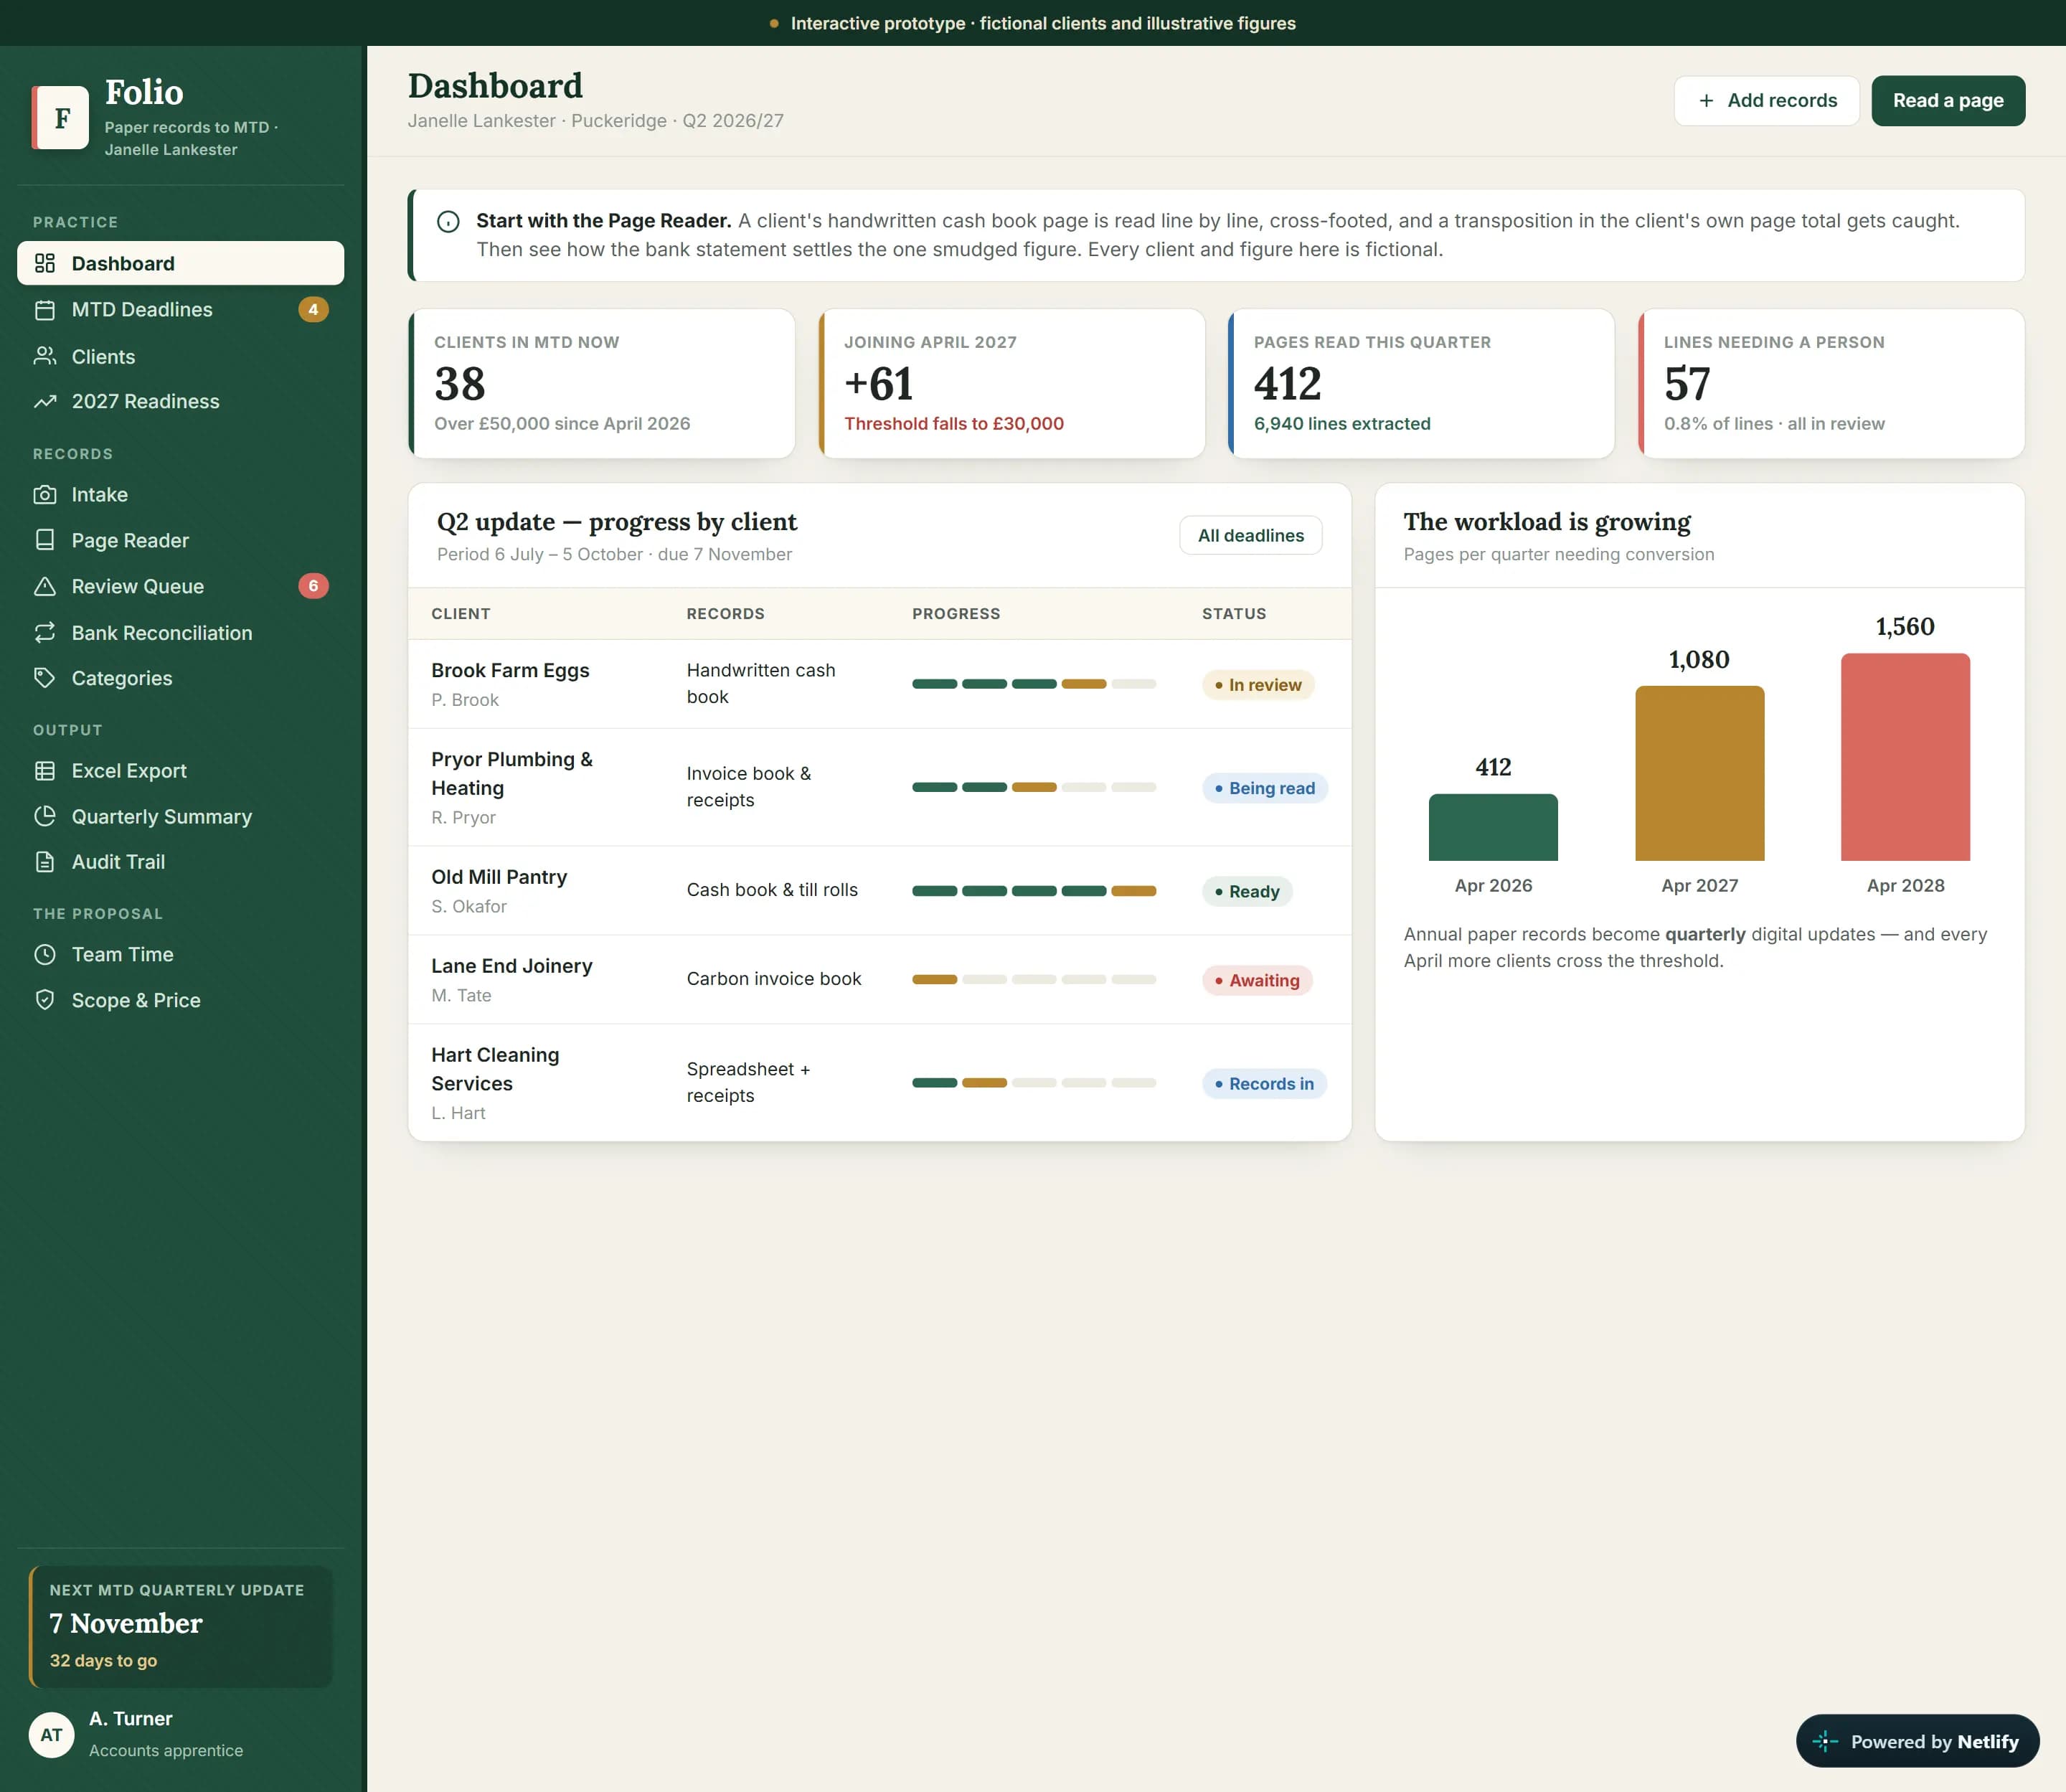Click the Powered by Netlify badge

(x=1917, y=1741)
